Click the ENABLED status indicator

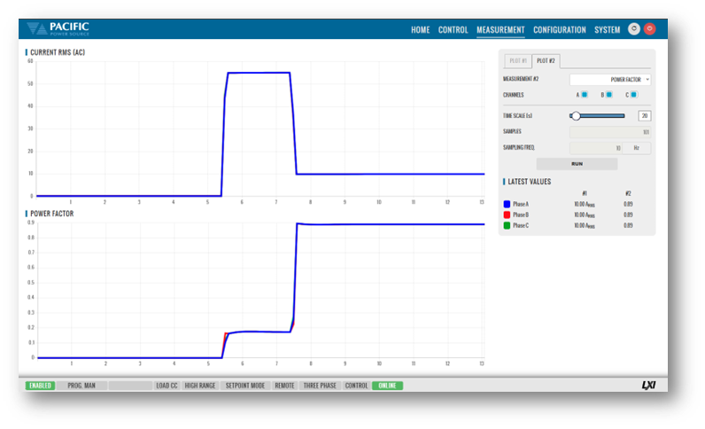41,386
